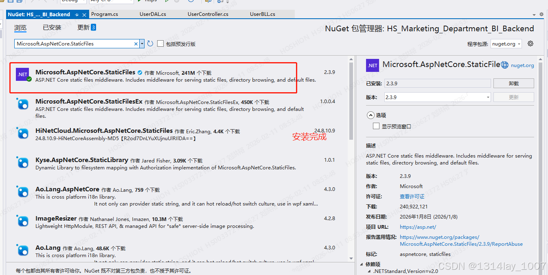Image resolution: width=548 pixels, height=275 pixels.
Task: Pin the NuGet document tab
Action: tap(77, 14)
